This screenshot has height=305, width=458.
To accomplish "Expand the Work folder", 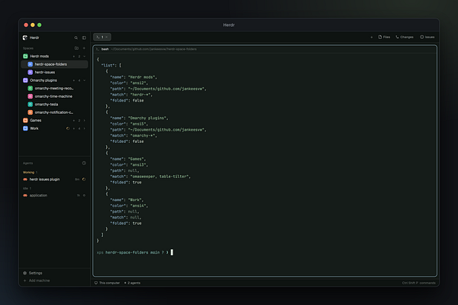I will click(x=85, y=128).
